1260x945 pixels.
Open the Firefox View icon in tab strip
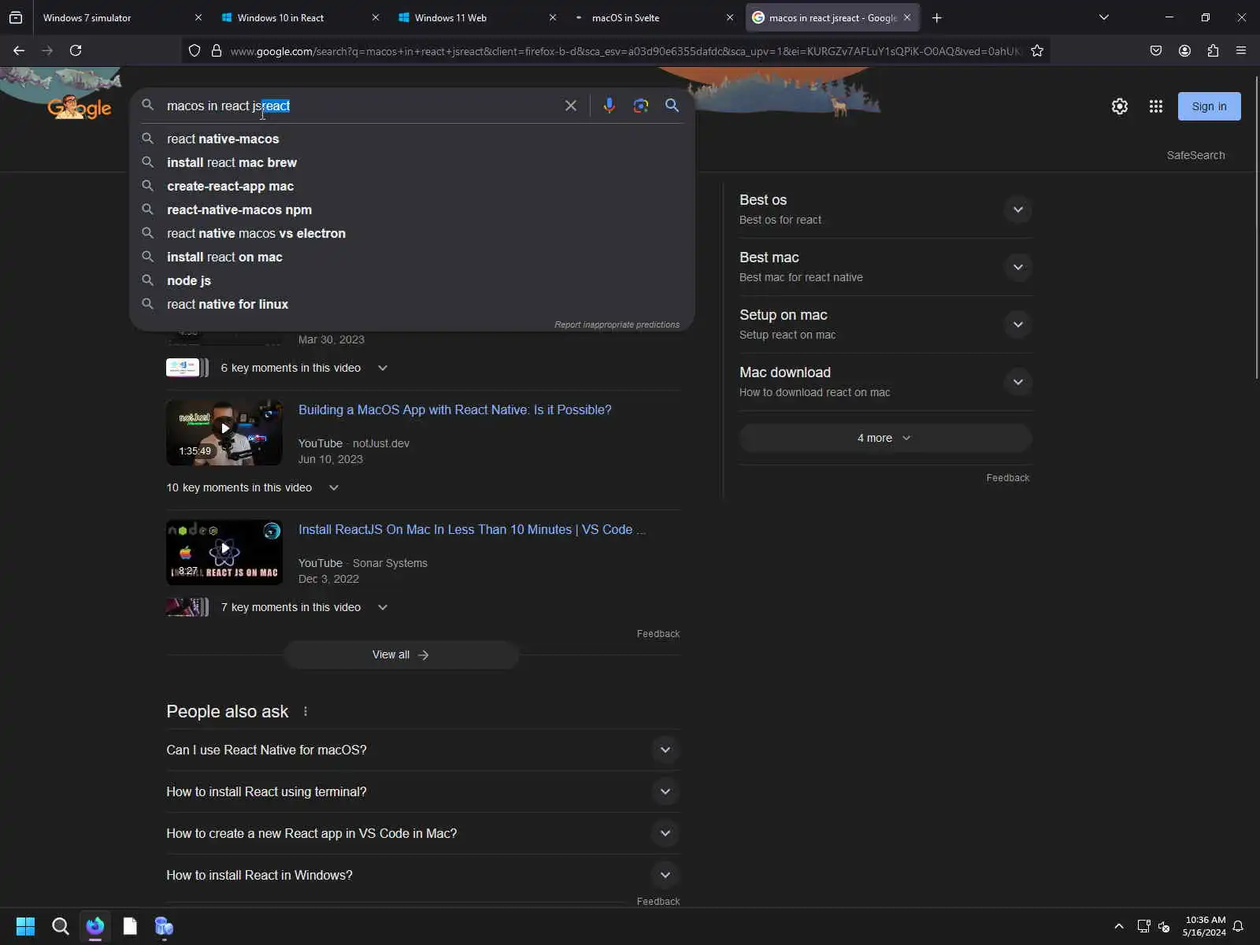16,17
